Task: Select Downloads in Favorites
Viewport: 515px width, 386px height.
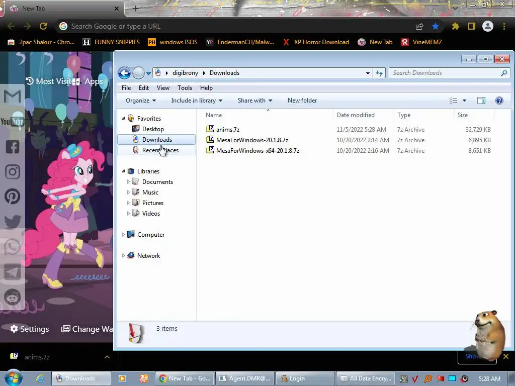Action: [156, 140]
